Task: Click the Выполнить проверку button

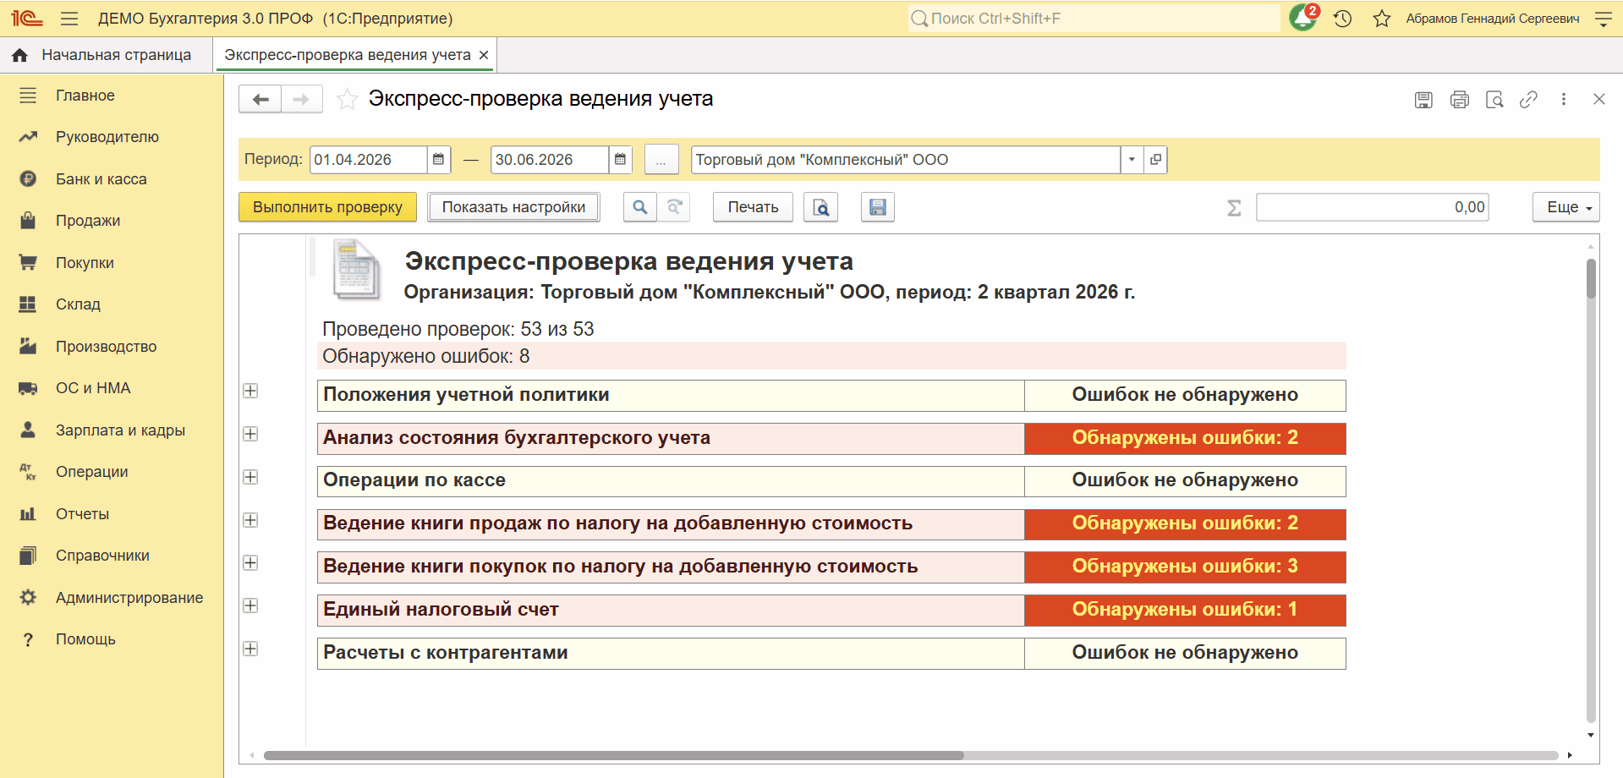Action: click(x=327, y=207)
